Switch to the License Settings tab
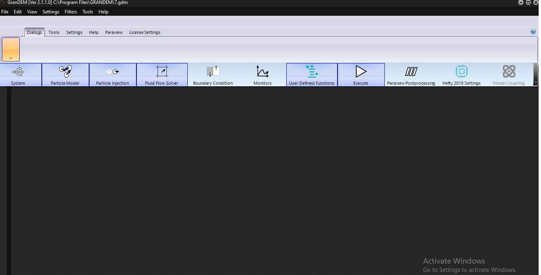 pyautogui.click(x=145, y=32)
